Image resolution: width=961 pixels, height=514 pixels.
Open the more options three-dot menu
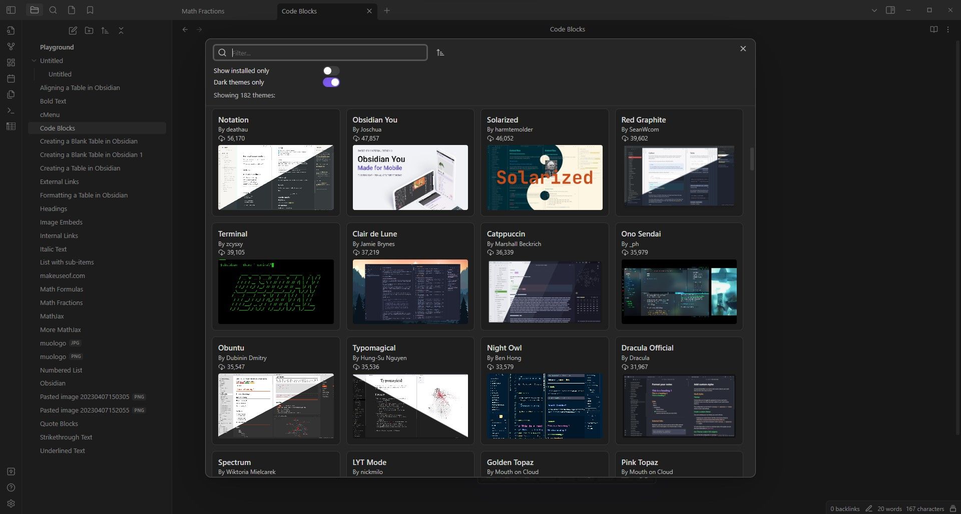pos(947,29)
